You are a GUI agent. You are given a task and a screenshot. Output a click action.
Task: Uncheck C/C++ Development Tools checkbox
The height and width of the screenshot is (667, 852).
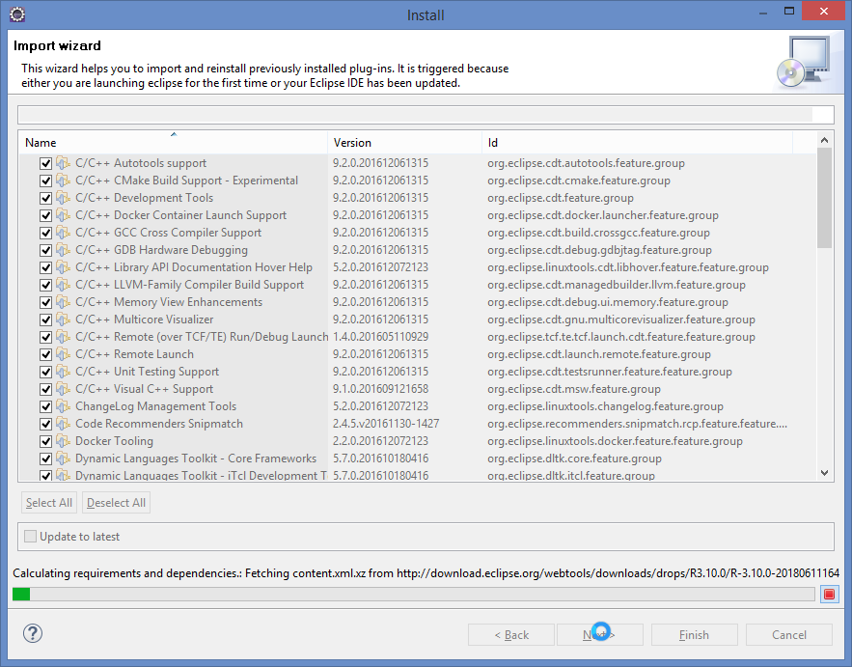pyautogui.click(x=45, y=198)
